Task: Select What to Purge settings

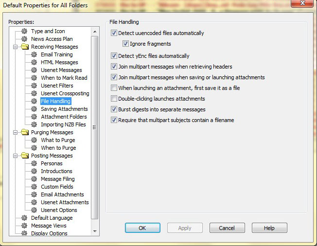Action: pos(58,140)
